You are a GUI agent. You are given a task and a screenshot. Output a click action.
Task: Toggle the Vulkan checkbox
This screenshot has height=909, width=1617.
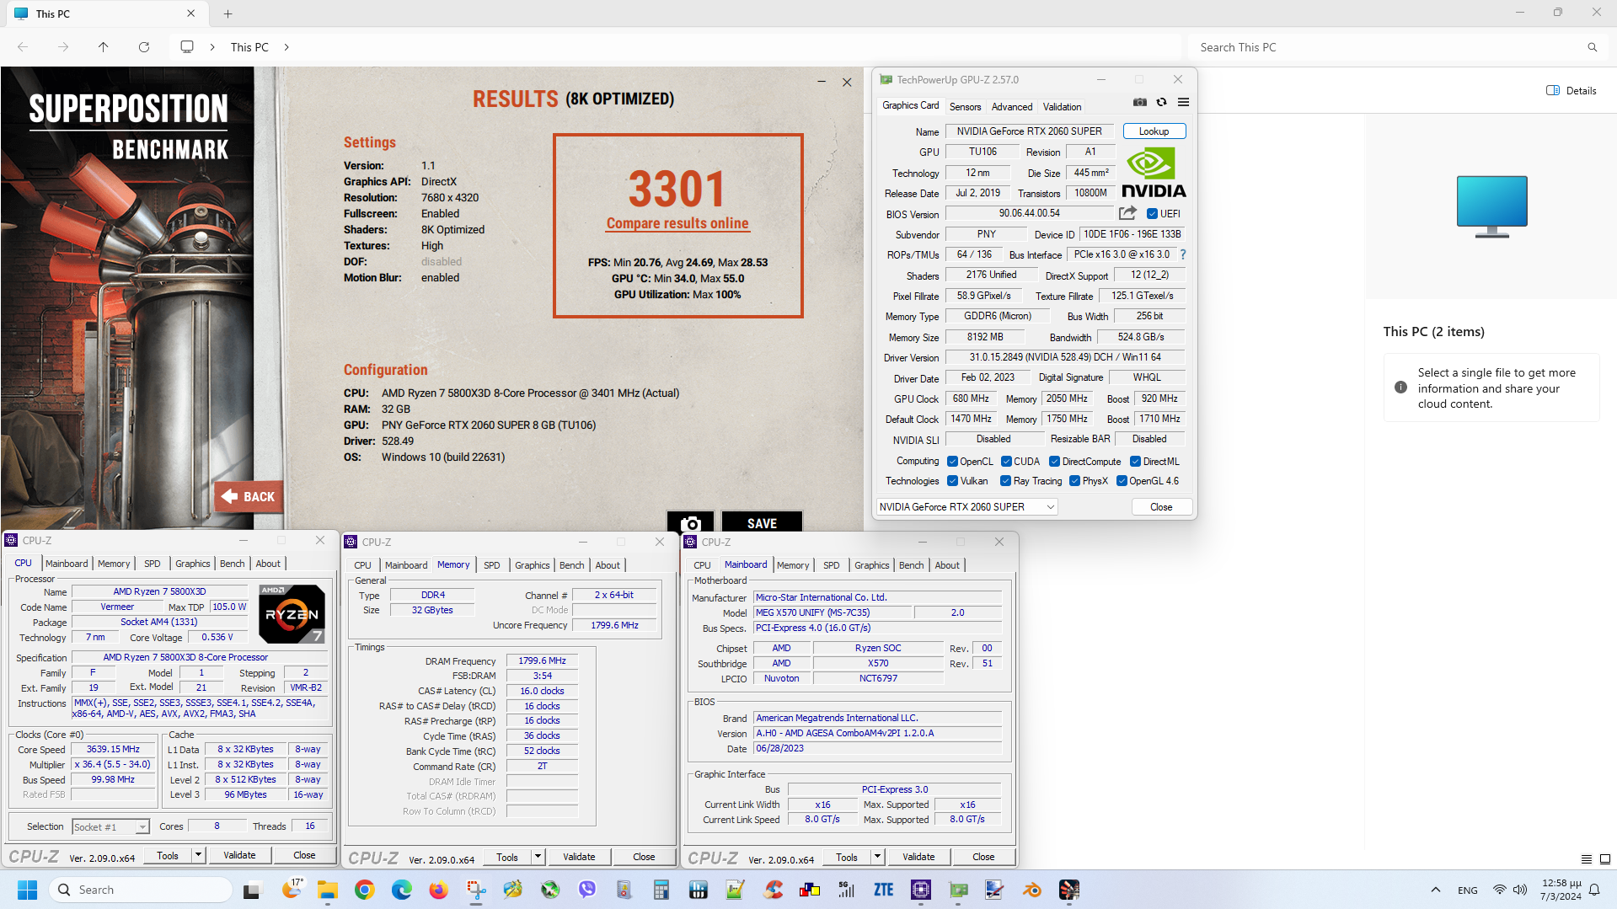click(952, 481)
